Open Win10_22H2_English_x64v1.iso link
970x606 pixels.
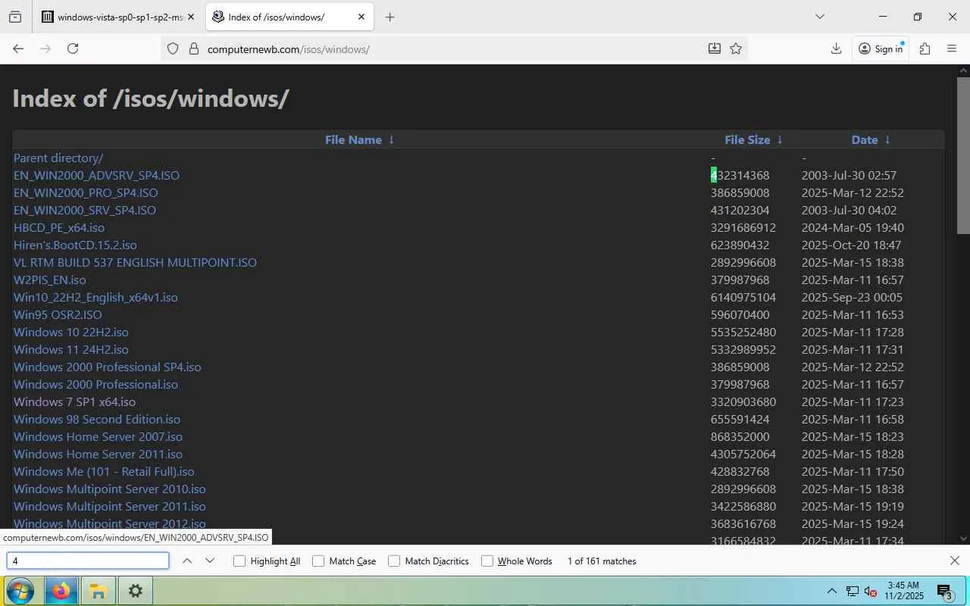95,297
